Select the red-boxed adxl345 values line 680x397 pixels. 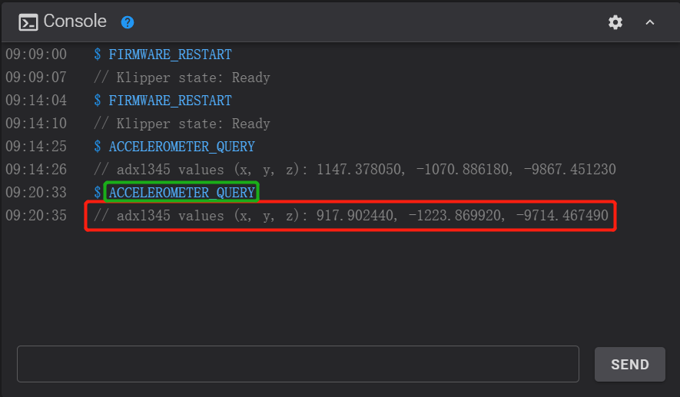coord(350,217)
